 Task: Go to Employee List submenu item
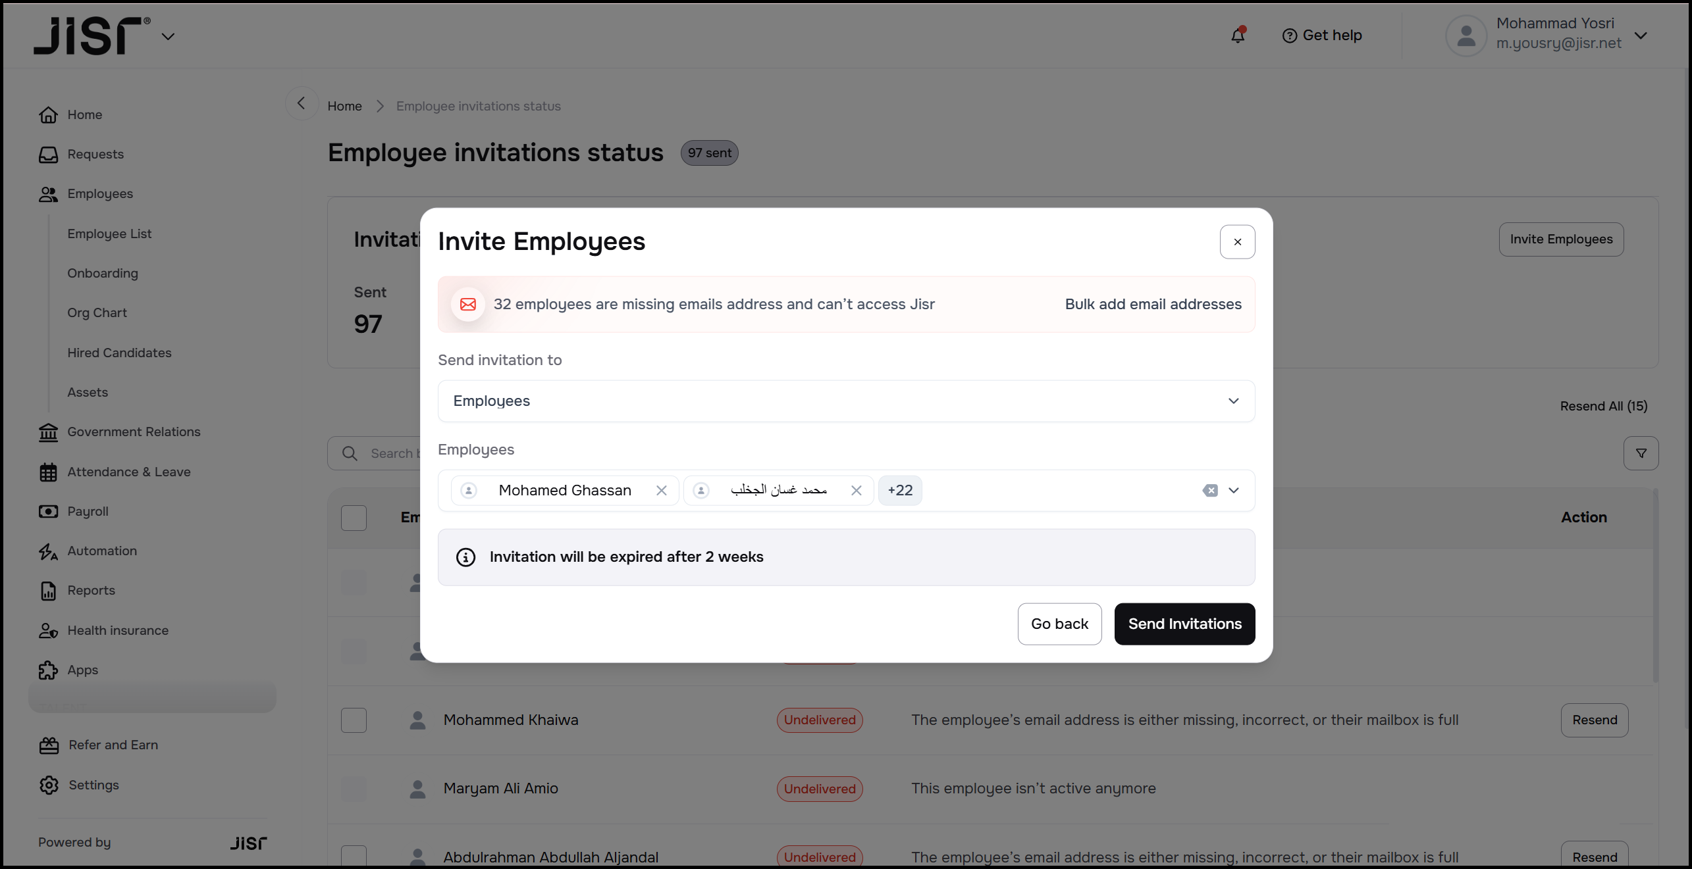point(109,234)
